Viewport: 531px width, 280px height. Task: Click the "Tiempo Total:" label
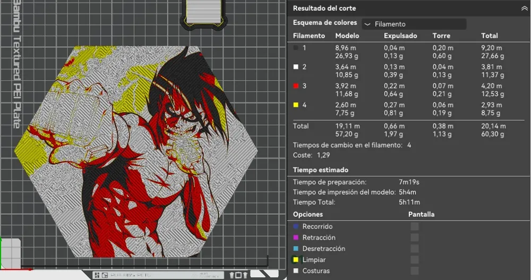click(314, 202)
